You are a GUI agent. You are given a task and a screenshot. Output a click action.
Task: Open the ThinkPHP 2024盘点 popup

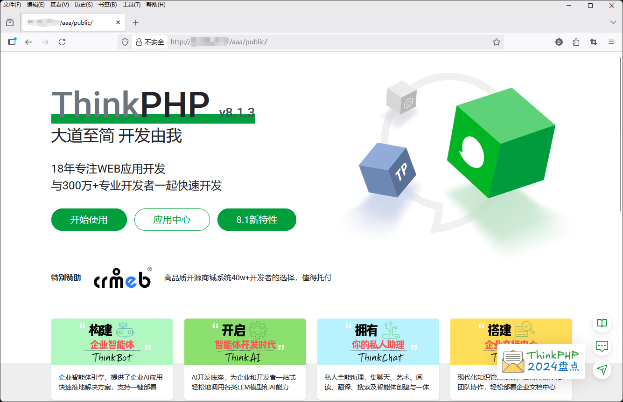tap(541, 361)
